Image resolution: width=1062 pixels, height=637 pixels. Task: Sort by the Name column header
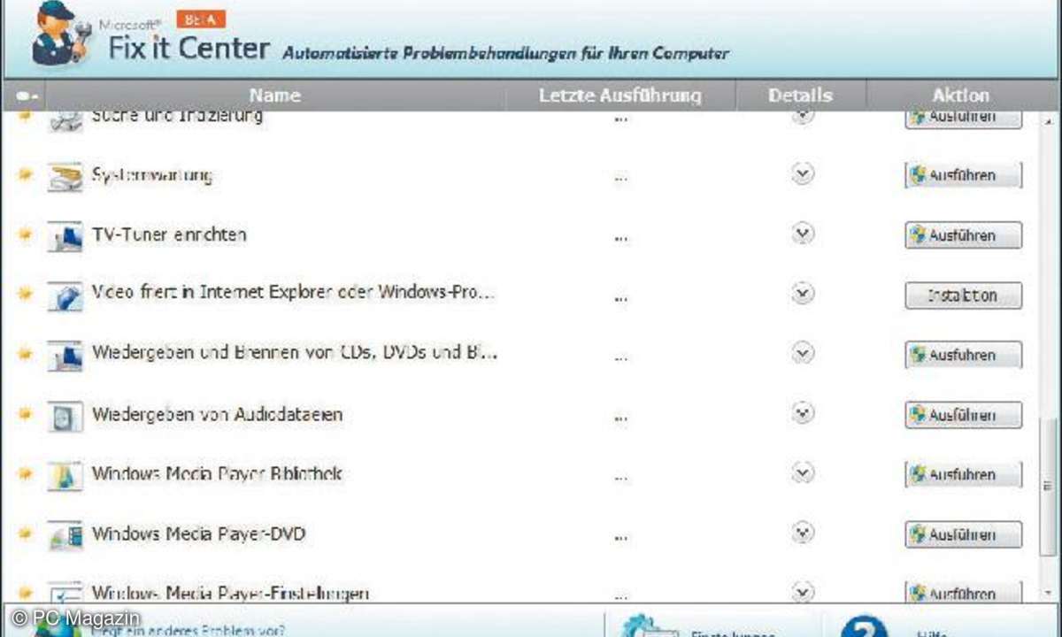275,96
